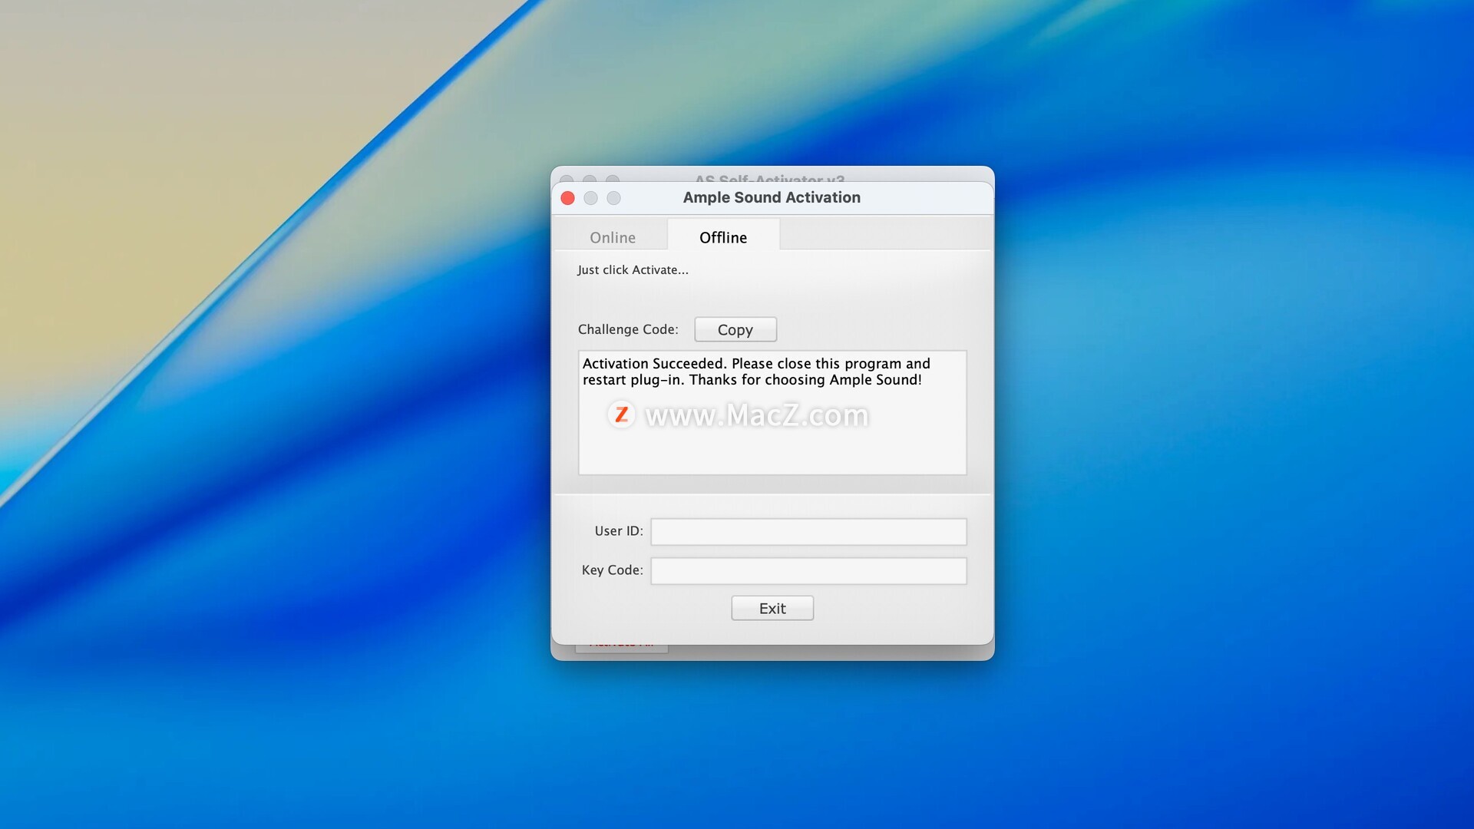
Task: Copy the challenge code
Action: (x=735, y=329)
